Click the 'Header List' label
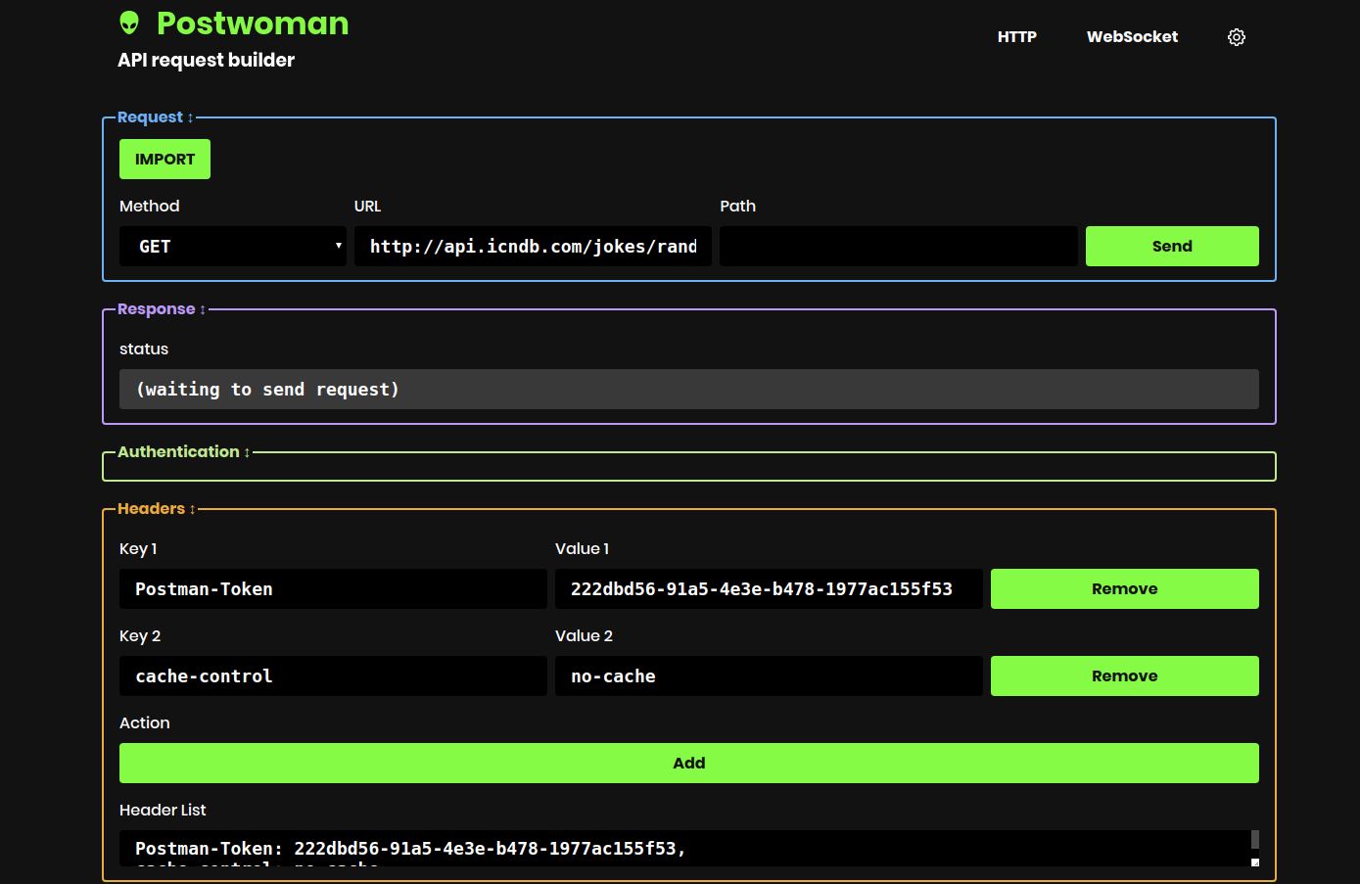 point(163,811)
